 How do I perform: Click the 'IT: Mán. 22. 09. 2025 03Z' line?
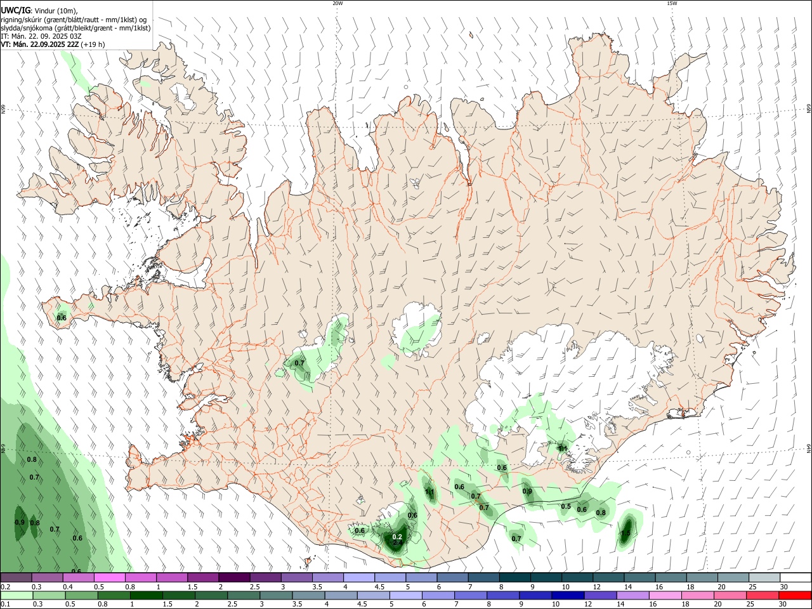(x=41, y=36)
